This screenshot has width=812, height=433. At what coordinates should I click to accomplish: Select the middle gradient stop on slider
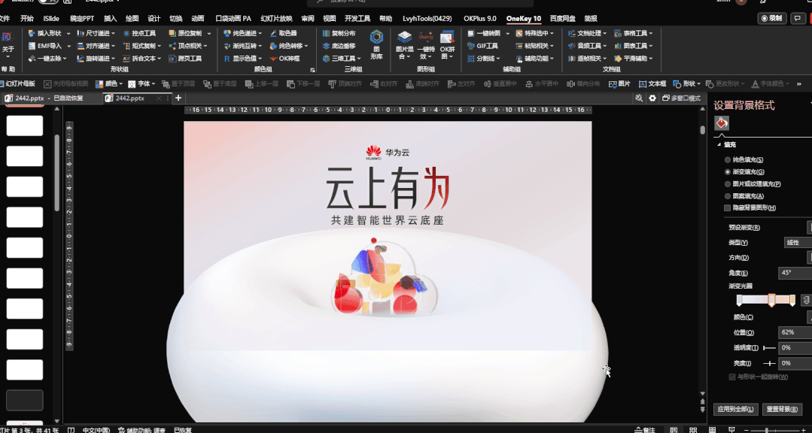pos(771,301)
